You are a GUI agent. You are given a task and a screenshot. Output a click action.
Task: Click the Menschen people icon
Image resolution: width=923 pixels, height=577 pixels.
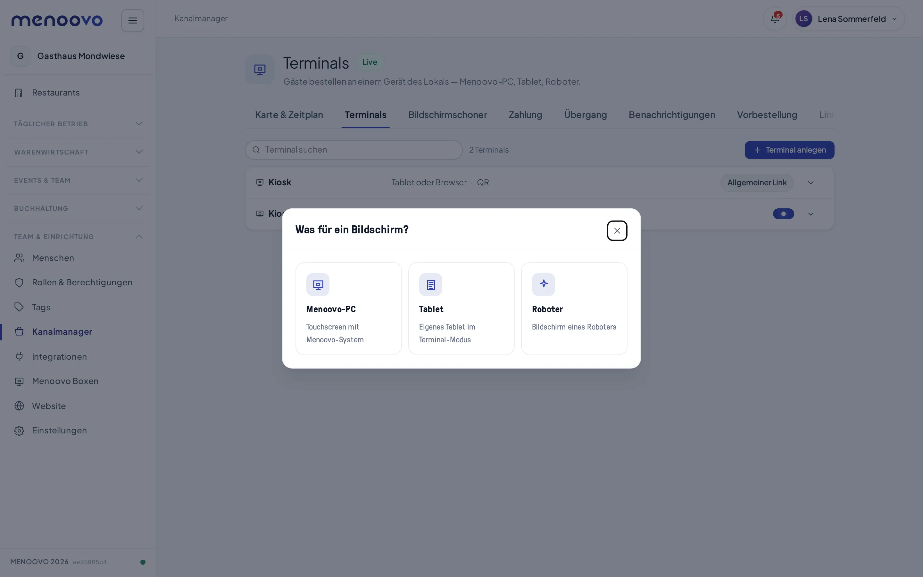click(x=19, y=258)
